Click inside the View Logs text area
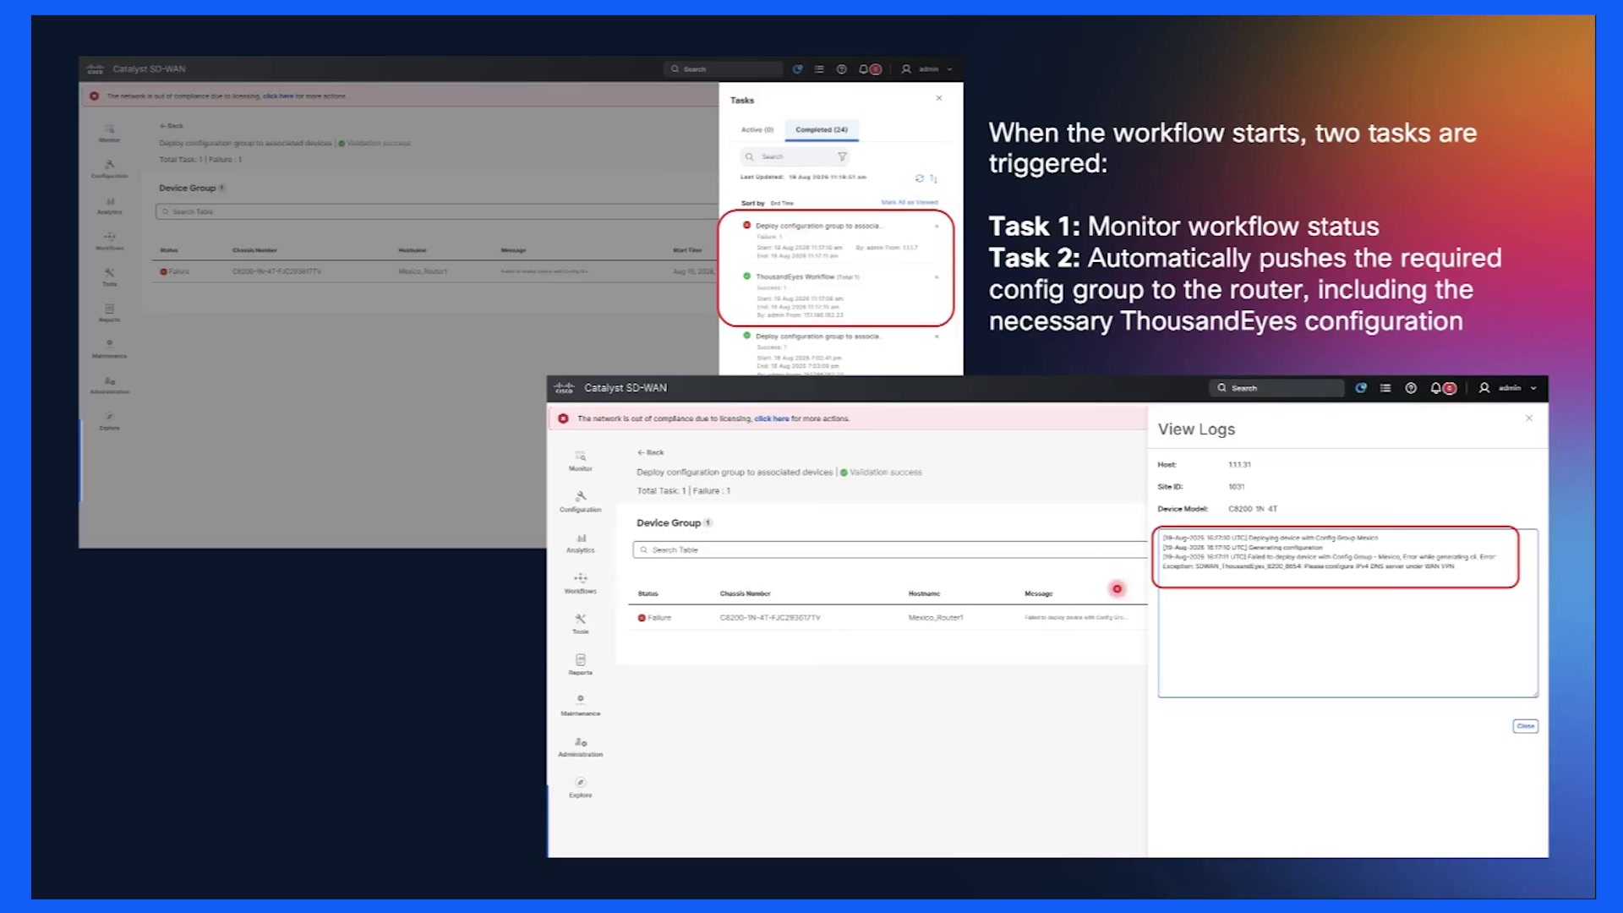1623x913 pixels. pos(1347,614)
